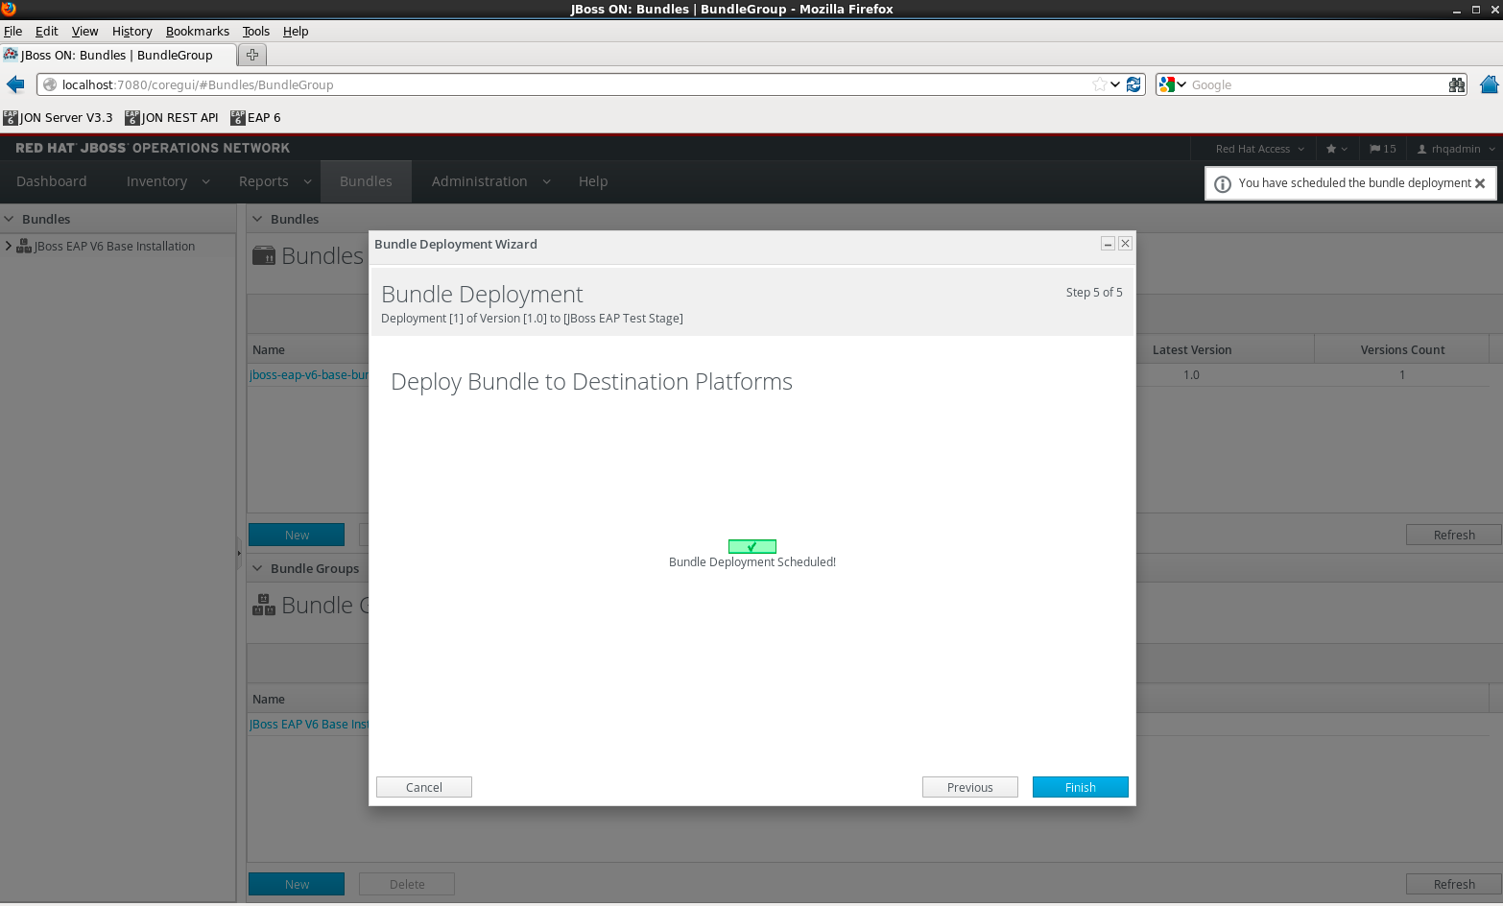Viewport: 1503px width, 906px height.
Task: Open the URL history dropdown arrow
Action: pos(1115,84)
